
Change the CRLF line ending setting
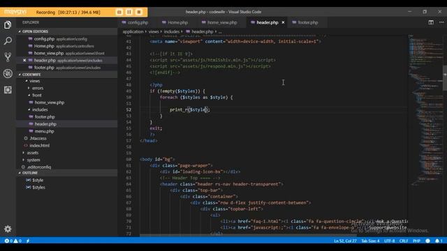[x=404, y=241]
